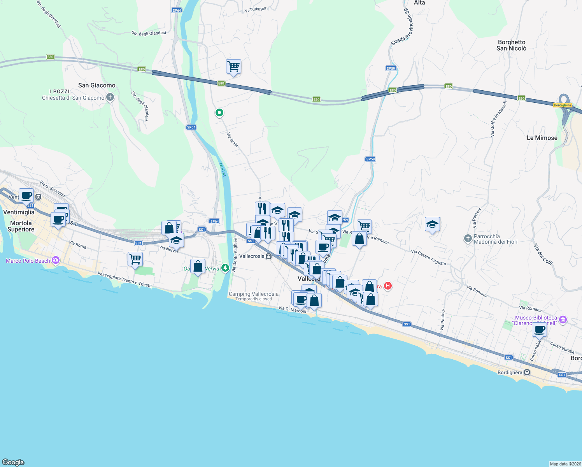Click the coffee cup icon near Bordighera shoreline

[539, 330]
